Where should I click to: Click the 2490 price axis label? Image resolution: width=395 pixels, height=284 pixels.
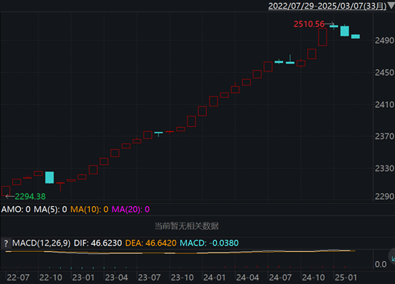coord(384,41)
